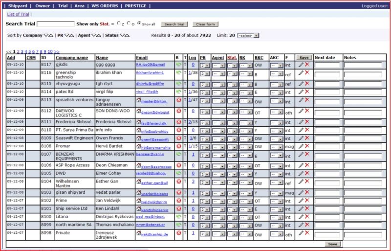This screenshot has width=391, height=251.
Task: Click the up triangle next to PR sort
Action: click(71, 35)
